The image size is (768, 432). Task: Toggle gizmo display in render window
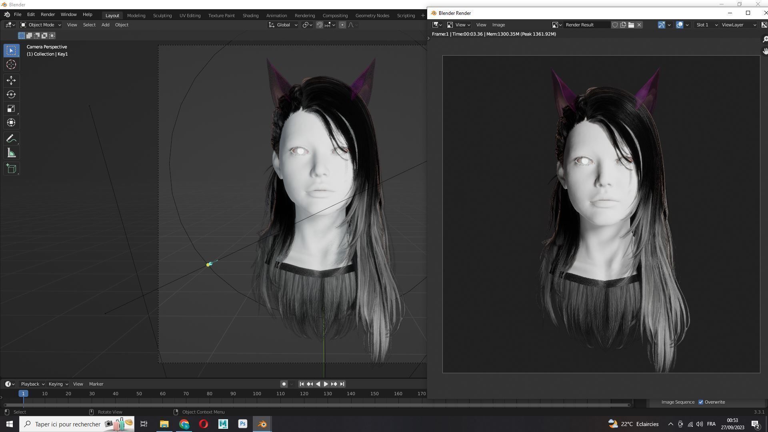662,25
